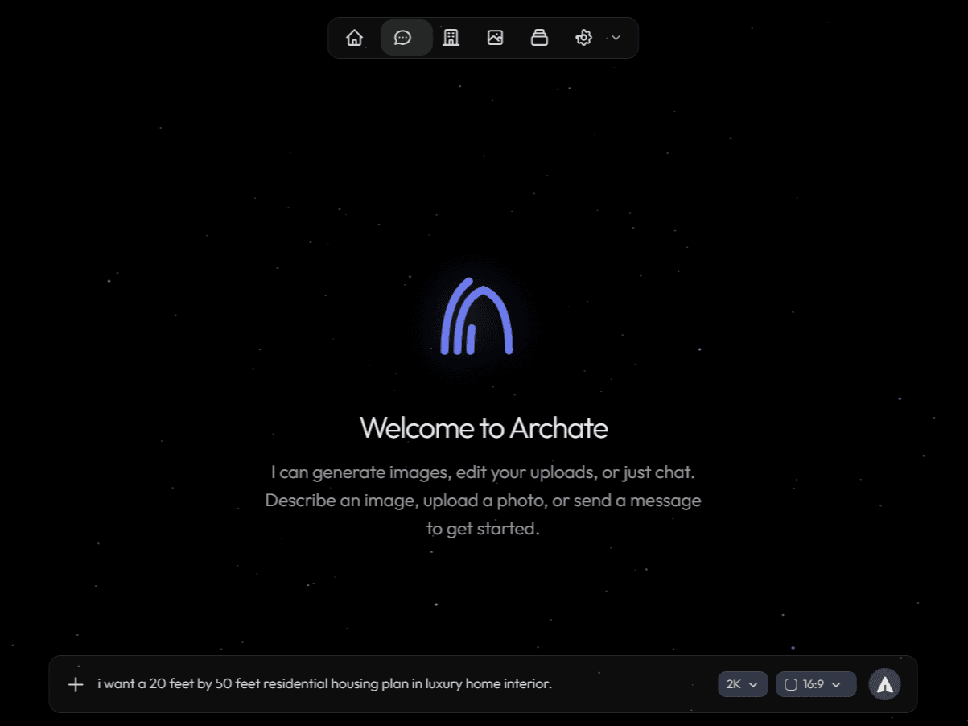Open settings via the gear icon
The height and width of the screenshot is (726, 968).
click(583, 38)
